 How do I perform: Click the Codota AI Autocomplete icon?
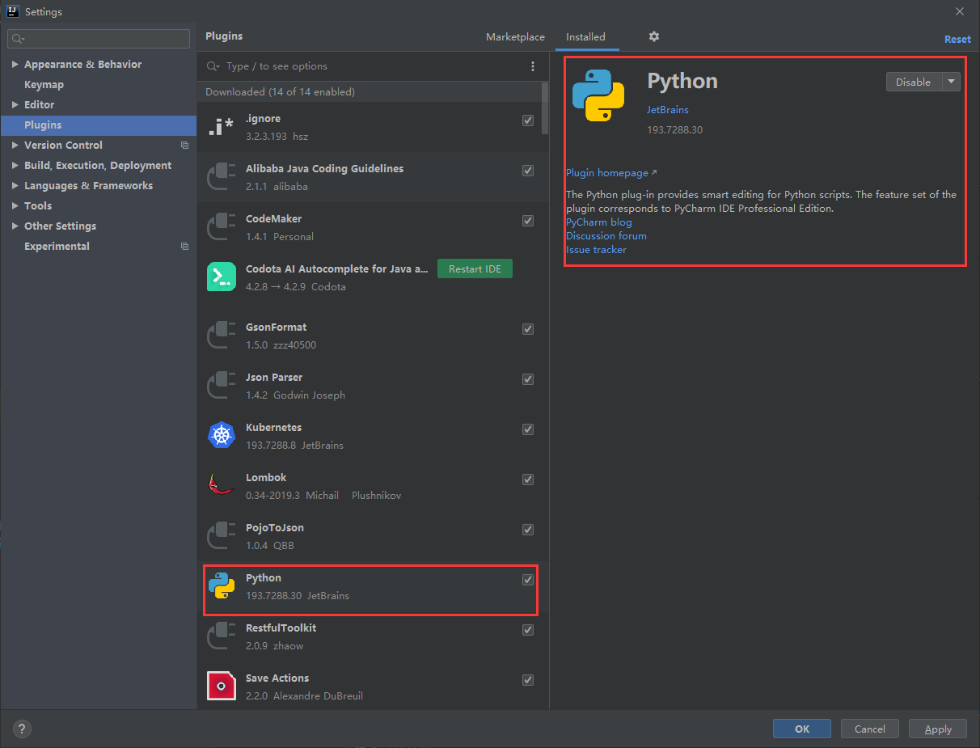tap(222, 277)
